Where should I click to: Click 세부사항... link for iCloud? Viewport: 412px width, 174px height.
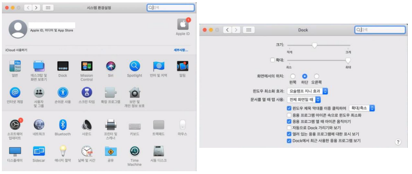pyautogui.click(x=181, y=50)
